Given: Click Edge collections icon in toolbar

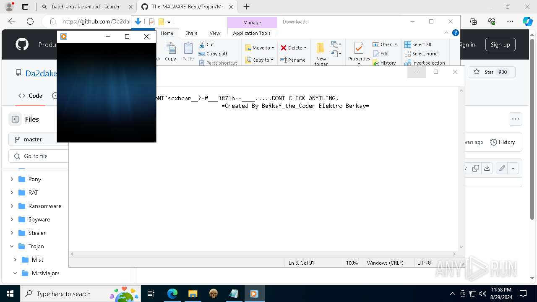Looking at the screenshot, I should (473, 21).
